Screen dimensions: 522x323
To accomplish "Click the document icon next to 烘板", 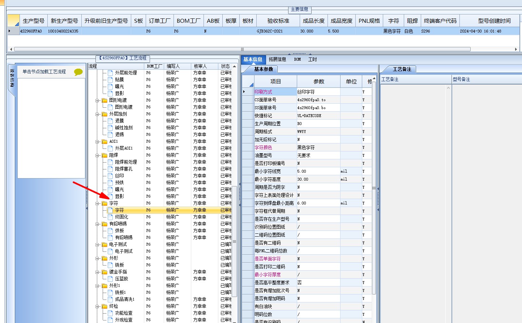I will 110,231.
